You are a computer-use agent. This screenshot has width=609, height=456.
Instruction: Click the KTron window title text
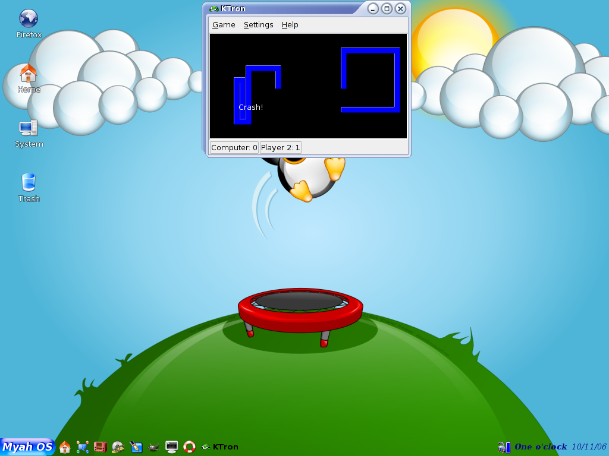[233, 8]
